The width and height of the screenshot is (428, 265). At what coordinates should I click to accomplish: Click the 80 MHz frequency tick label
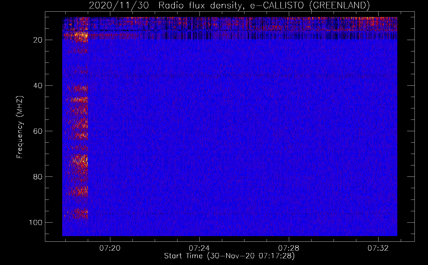(x=38, y=177)
